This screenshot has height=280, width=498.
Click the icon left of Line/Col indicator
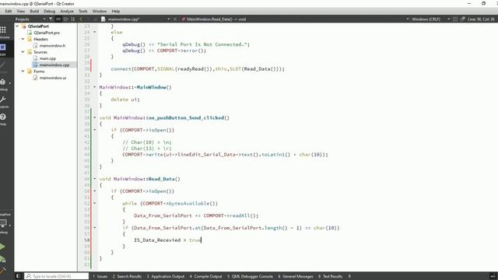463,19
